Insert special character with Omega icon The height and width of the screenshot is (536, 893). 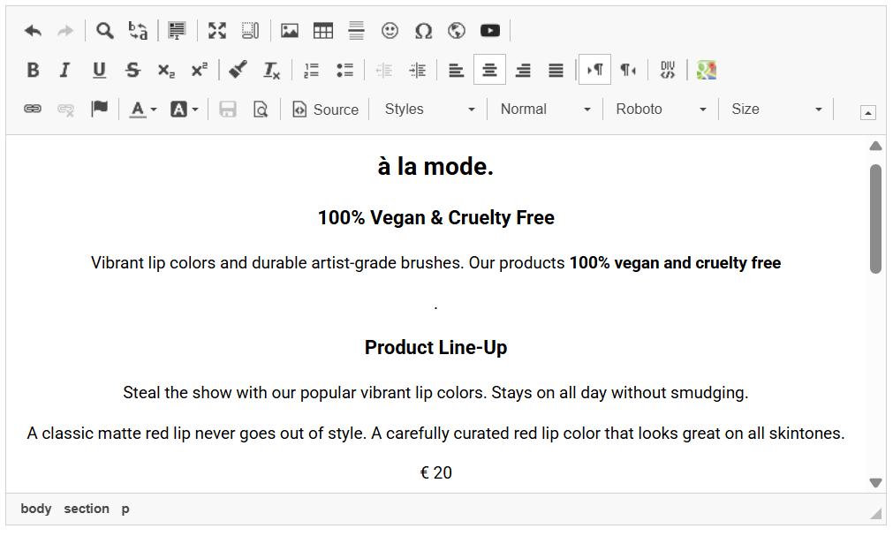click(x=423, y=31)
